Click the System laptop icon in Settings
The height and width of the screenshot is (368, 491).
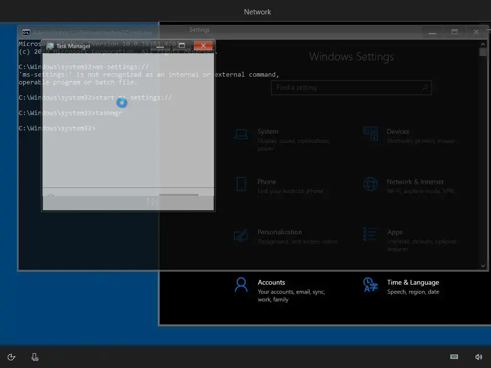click(241, 135)
